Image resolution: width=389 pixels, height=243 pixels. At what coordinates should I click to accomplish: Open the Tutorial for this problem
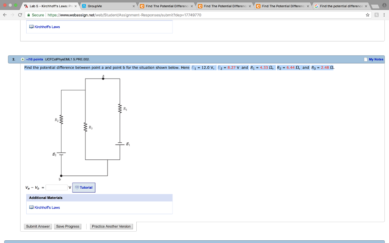pyautogui.click(x=84, y=187)
